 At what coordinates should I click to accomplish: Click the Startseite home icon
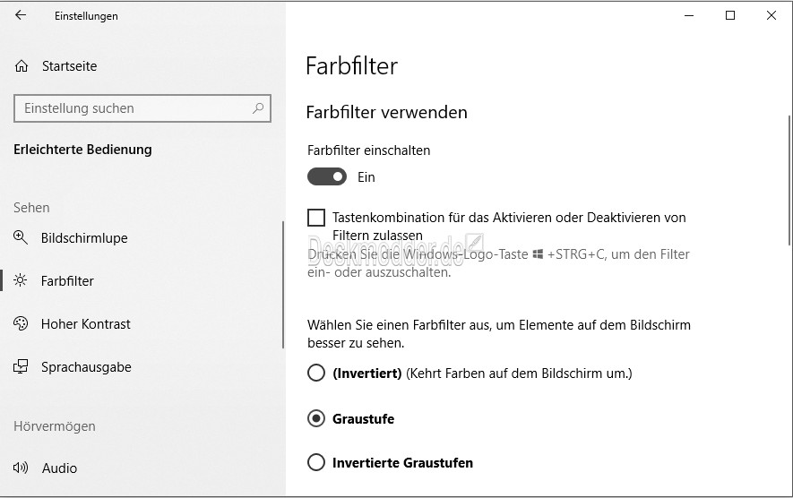[x=22, y=65]
